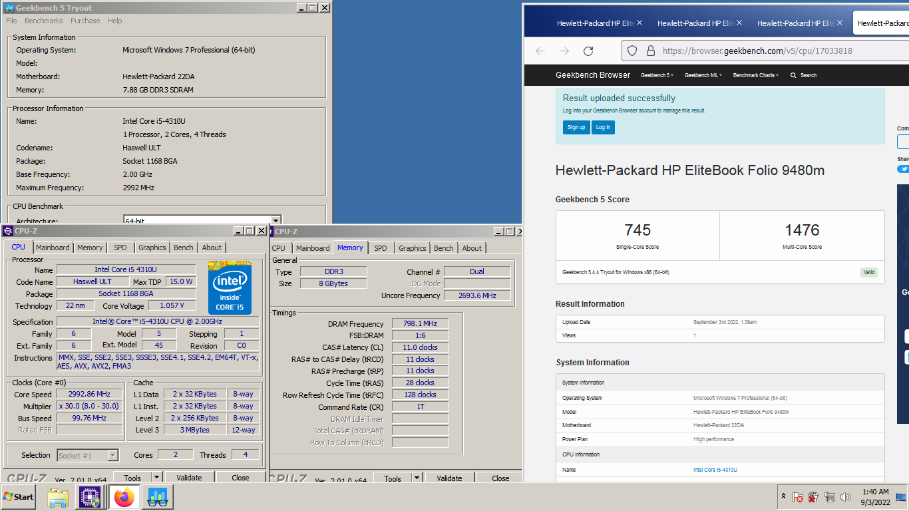Click the green Valid badge
Image resolution: width=909 pixels, height=511 pixels.
tap(868, 272)
